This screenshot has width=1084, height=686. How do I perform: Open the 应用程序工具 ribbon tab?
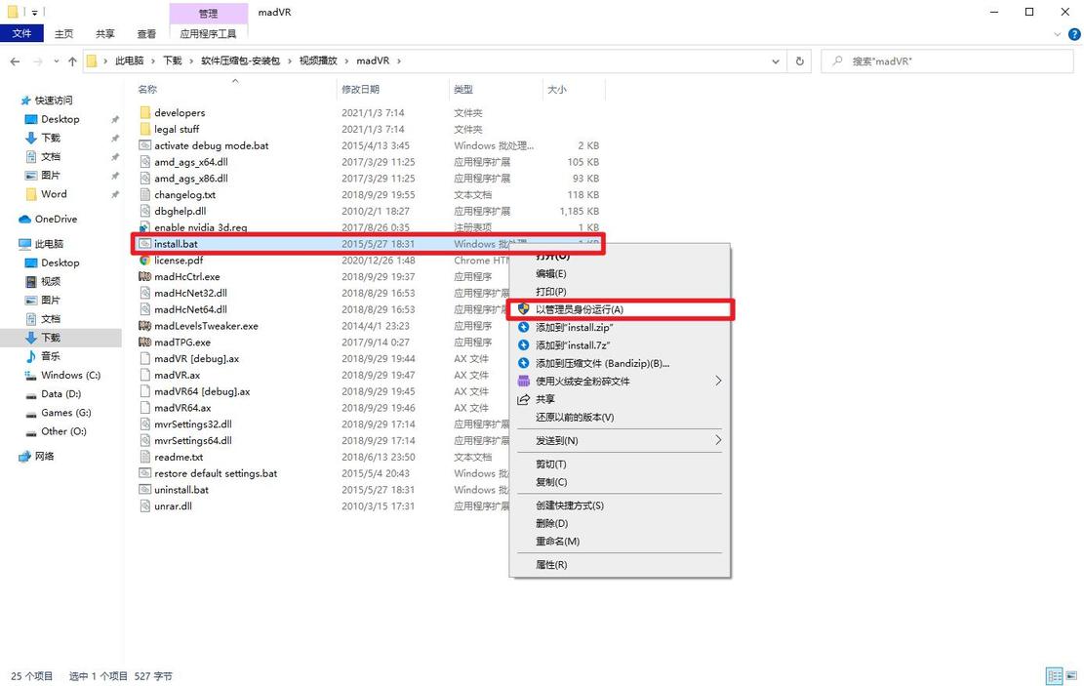tap(209, 32)
